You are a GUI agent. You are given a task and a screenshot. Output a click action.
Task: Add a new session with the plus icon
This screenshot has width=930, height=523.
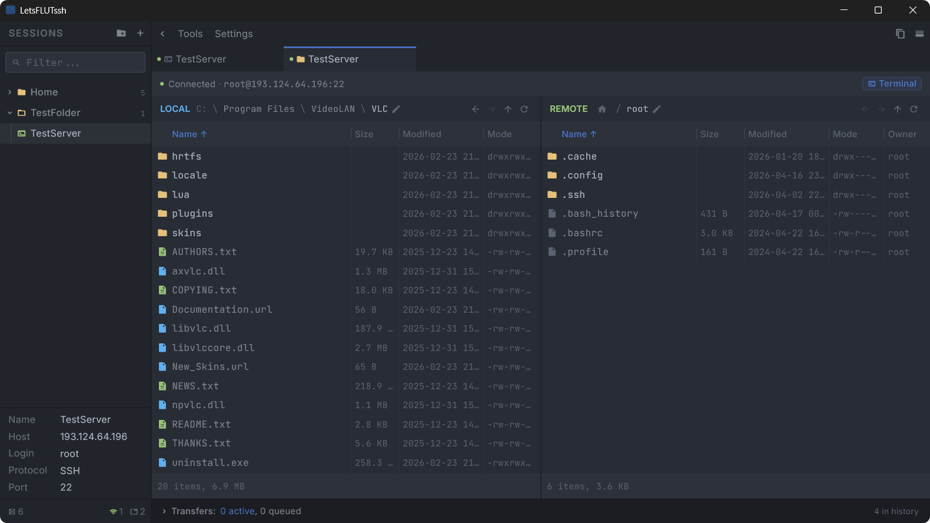point(140,34)
